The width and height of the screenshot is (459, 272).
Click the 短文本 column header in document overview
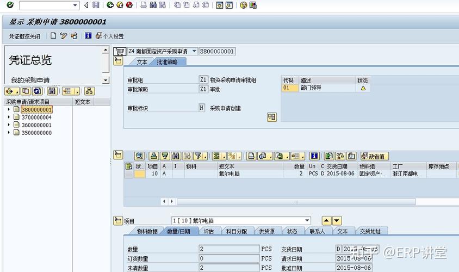(83, 102)
